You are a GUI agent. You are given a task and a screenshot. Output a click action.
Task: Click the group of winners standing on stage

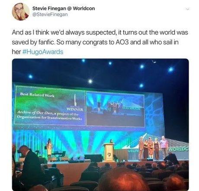click(x=153, y=148)
